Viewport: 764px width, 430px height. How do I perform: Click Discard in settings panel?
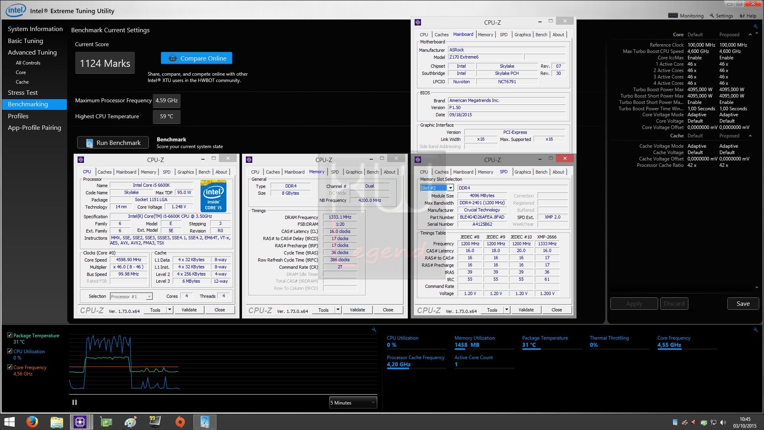674,303
